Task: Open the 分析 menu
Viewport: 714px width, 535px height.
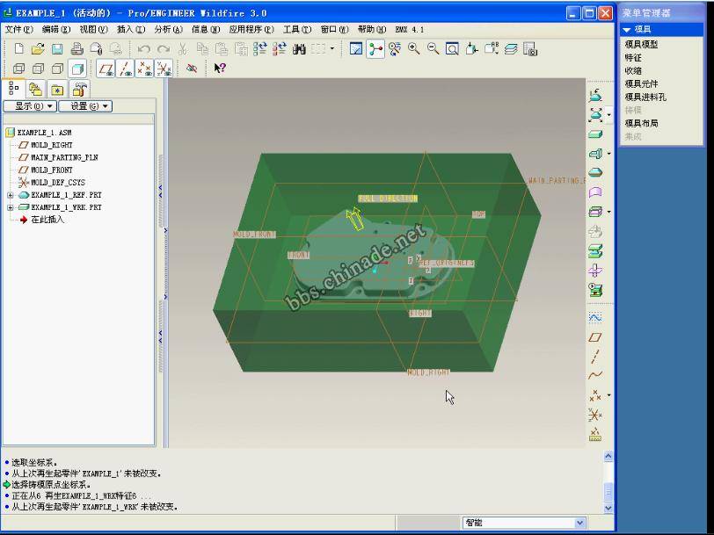Action: 168,29
